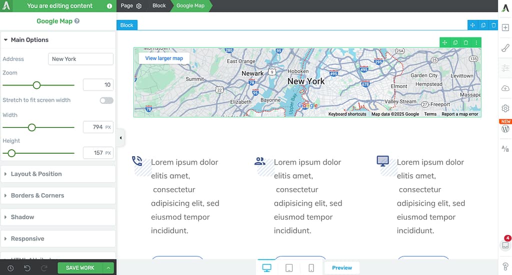Collapse the left sidebar panel arrow
The image size is (512, 275).
pos(121,138)
